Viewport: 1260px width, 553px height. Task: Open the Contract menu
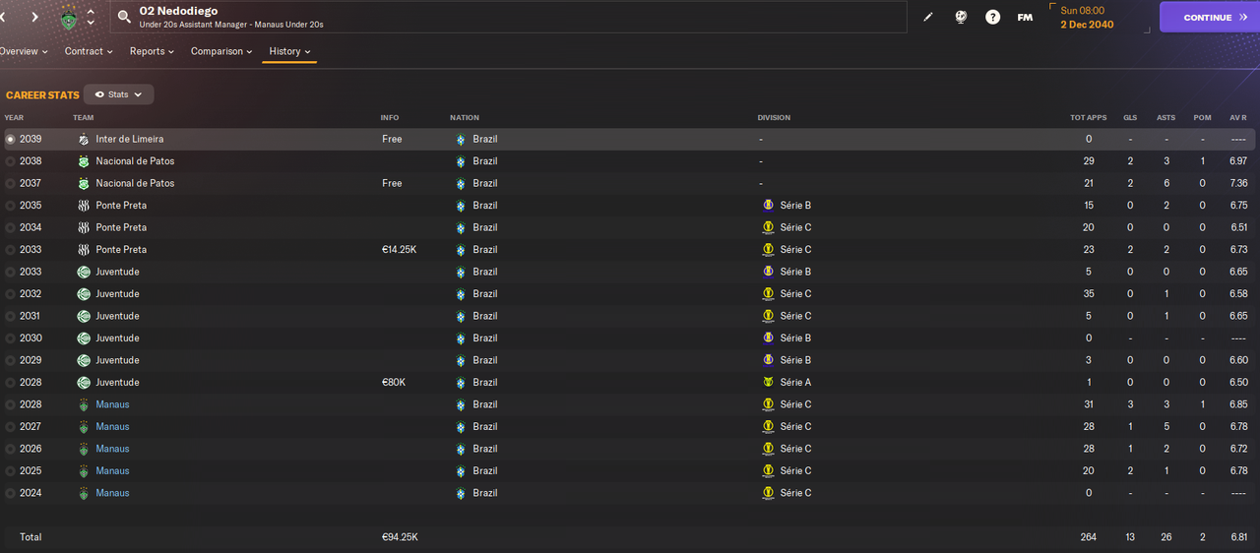[89, 51]
